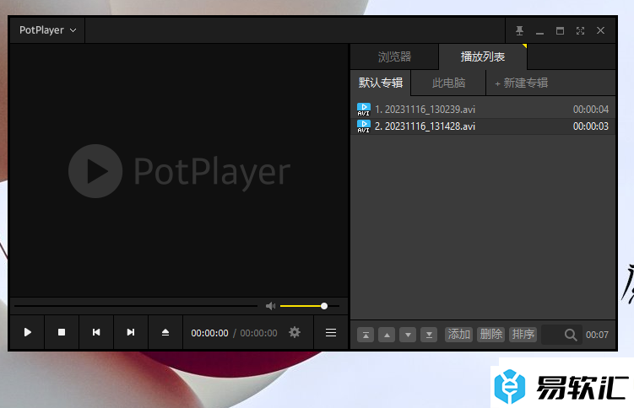The width and height of the screenshot is (634, 408).
Task: Move selected playlist item down
Action: 408,335
